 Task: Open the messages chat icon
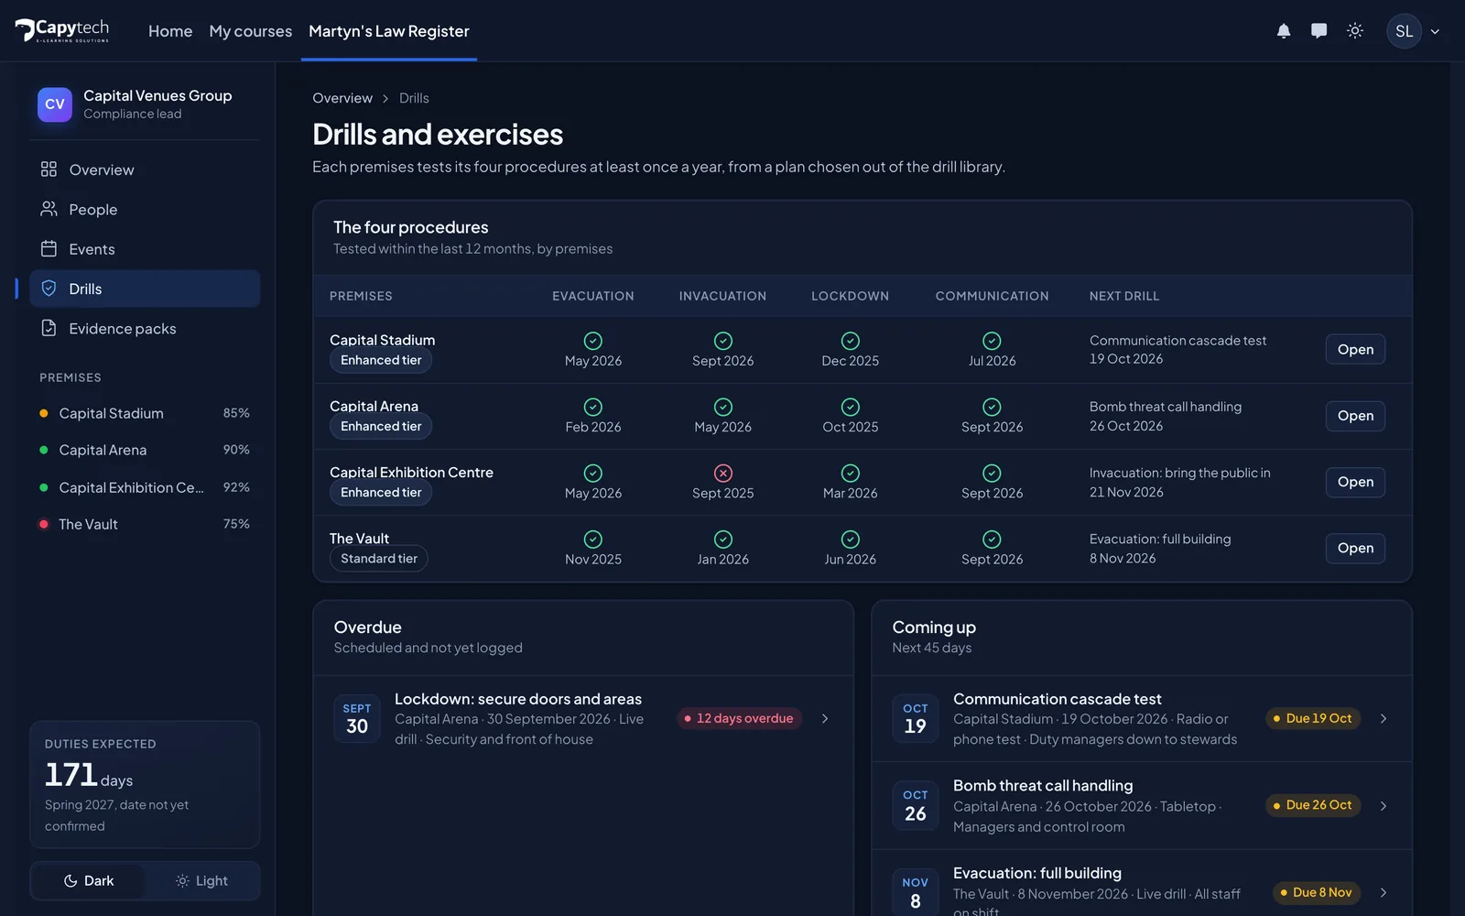coord(1318,31)
